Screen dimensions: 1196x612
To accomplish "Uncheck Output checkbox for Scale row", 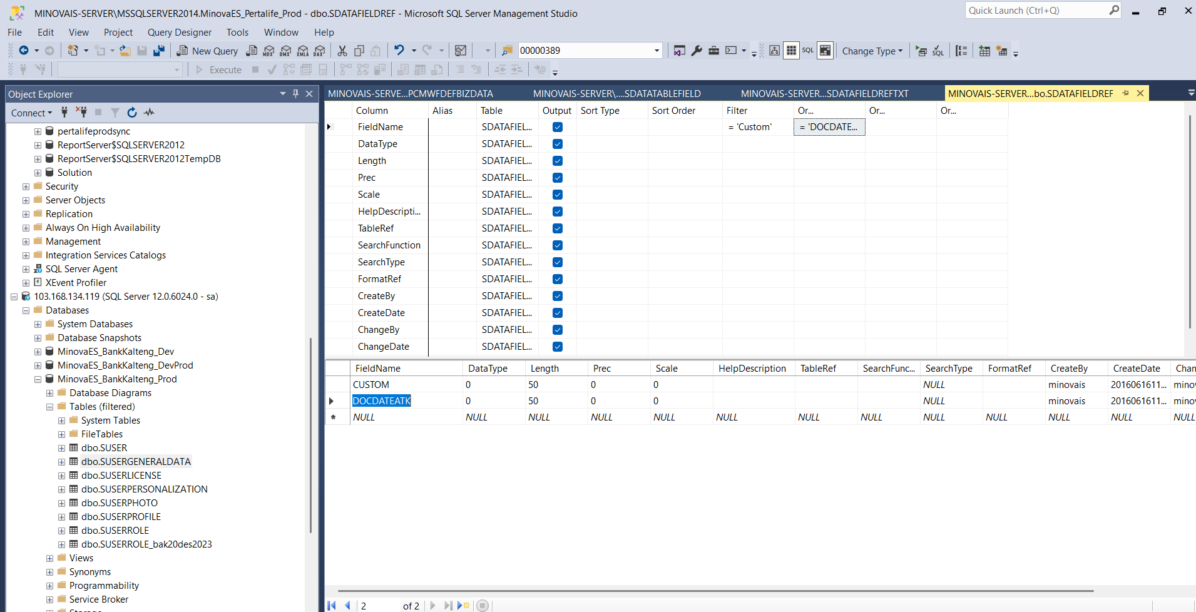I will 558,195.
